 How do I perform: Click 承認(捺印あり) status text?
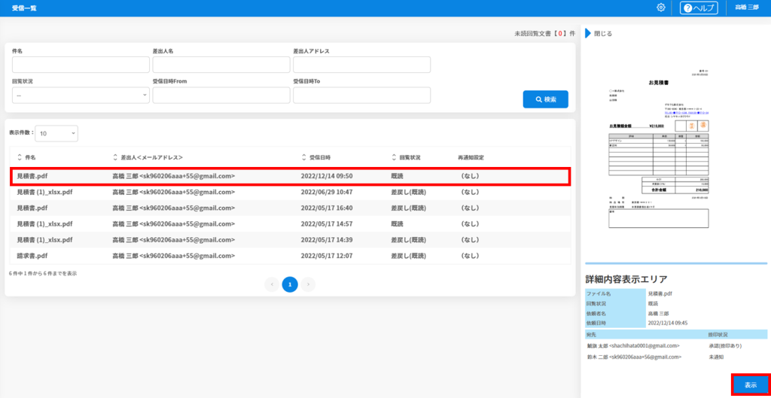click(725, 346)
